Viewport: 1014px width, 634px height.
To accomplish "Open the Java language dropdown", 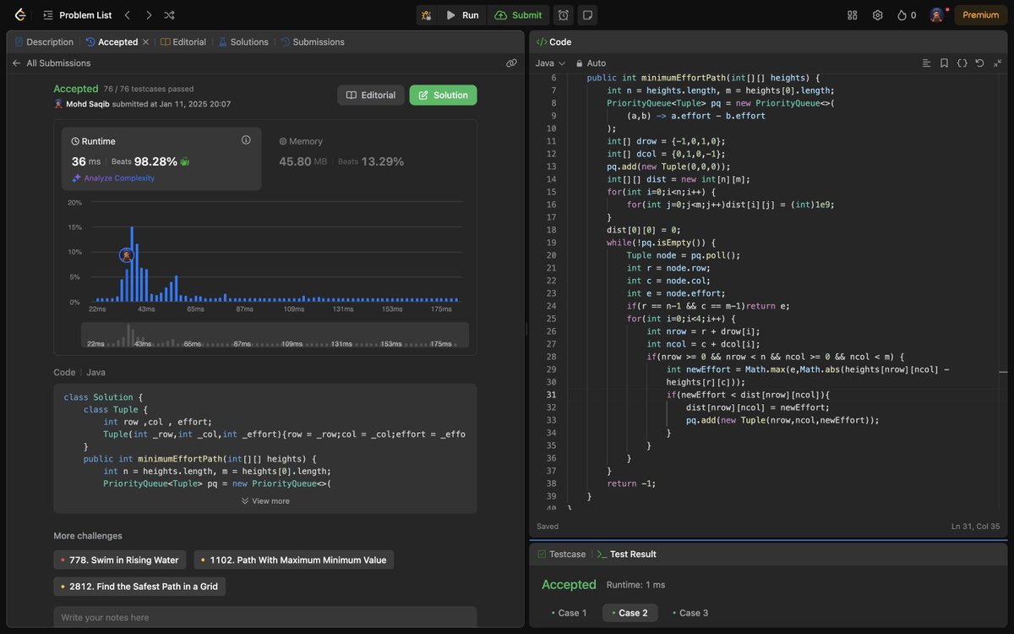I will (x=550, y=63).
